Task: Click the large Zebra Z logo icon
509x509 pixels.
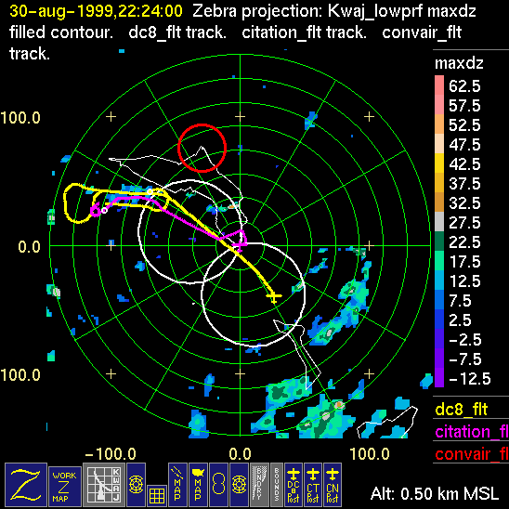Action: (x=26, y=485)
